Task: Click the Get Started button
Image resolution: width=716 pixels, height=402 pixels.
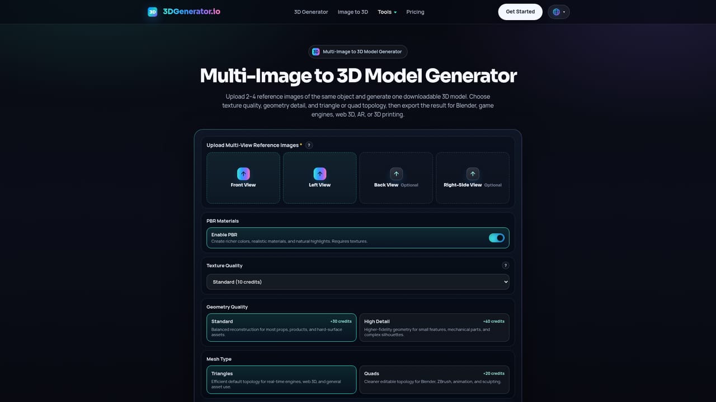Action: (x=520, y=12)
